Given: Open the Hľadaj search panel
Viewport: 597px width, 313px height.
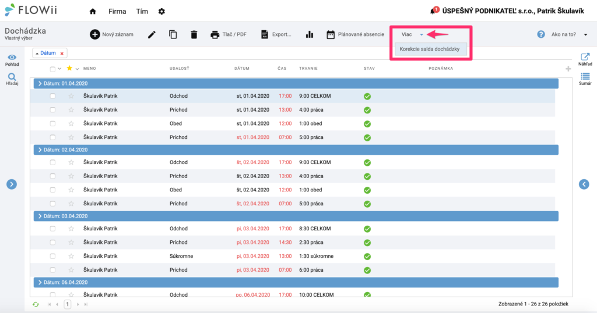Looking at the screenshot, I should click(x=12, y=79).
